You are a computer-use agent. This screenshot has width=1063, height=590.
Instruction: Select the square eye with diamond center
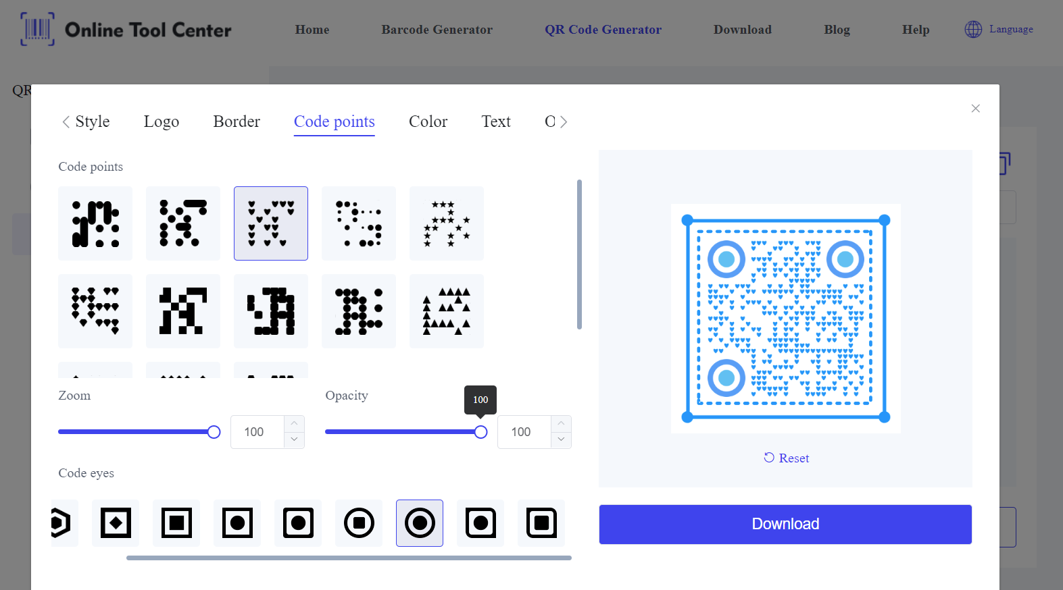point(116,523)
